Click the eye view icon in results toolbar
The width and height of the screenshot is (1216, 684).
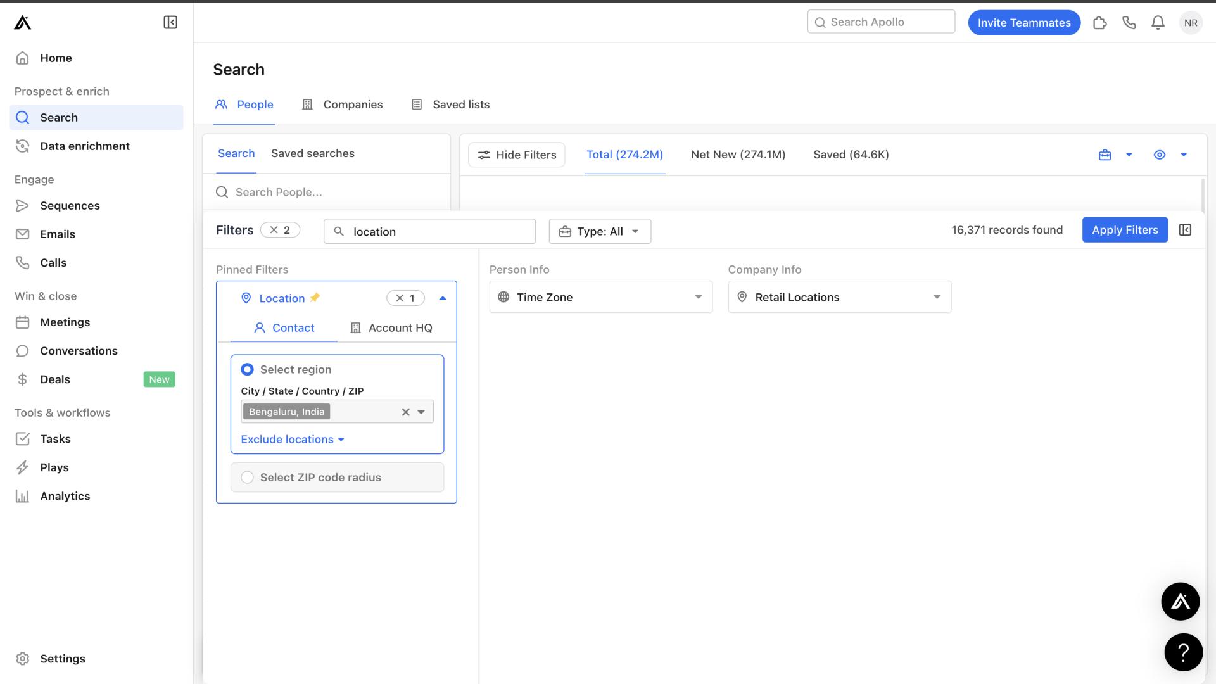(1160, 155)
